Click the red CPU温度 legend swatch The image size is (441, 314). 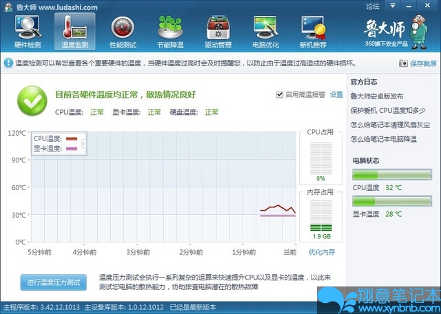(72, 138)
